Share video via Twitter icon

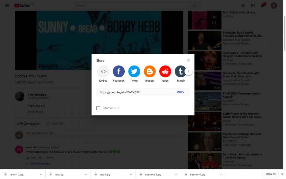coord(134,72)
